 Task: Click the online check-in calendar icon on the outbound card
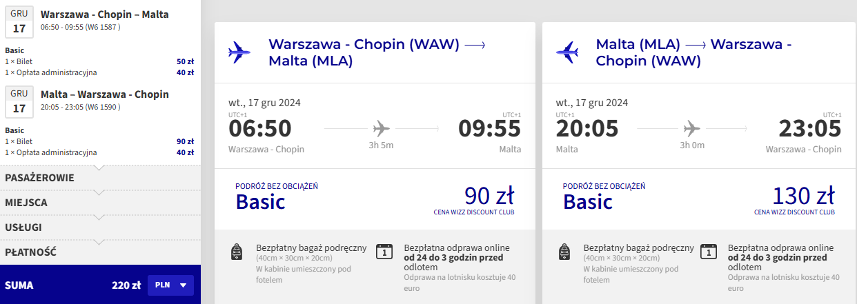point(384,252)
